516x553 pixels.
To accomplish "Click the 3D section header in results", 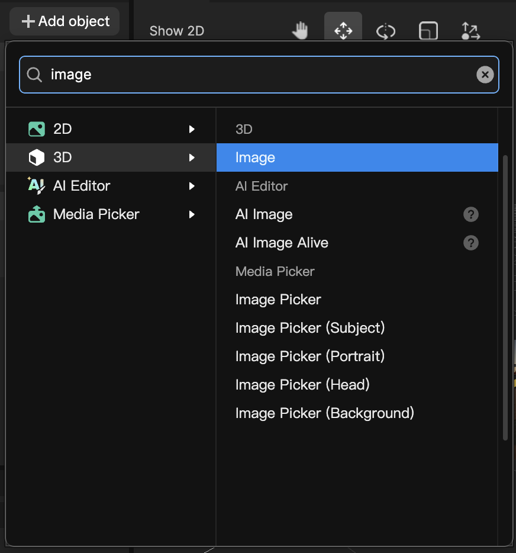I will (x=244, y=129).
